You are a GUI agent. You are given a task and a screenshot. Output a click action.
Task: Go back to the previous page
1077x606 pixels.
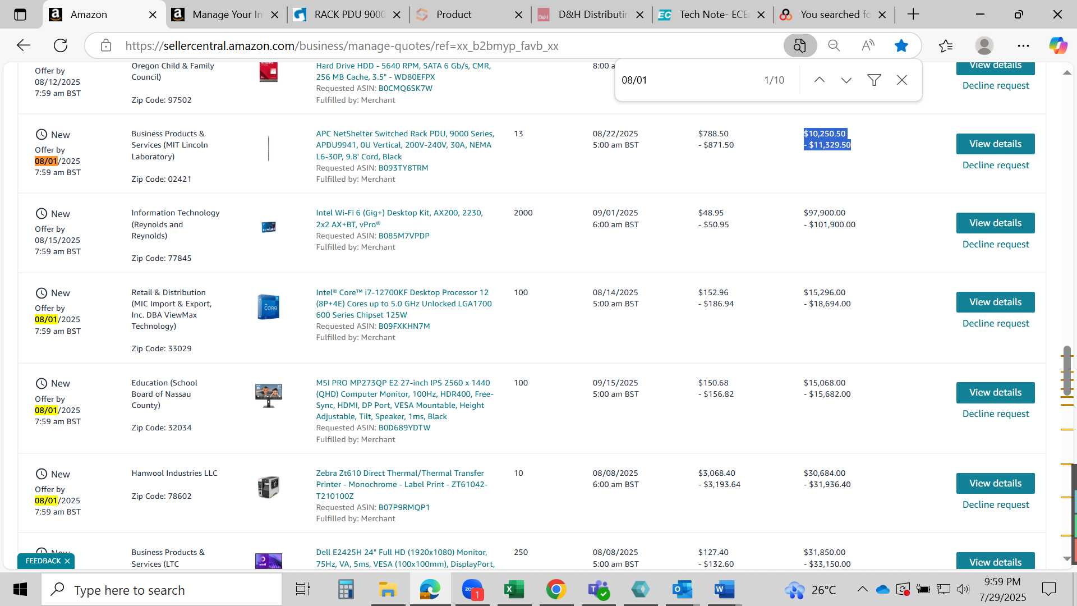point(23,45)
